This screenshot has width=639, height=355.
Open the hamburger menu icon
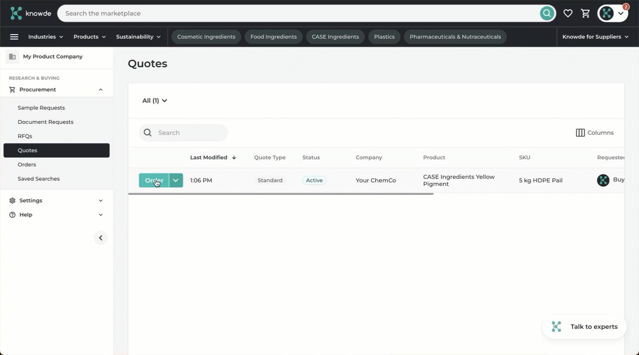(14, 37)
